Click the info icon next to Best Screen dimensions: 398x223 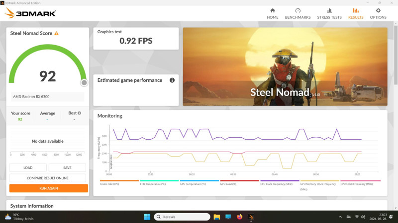[x=80, y=113]
